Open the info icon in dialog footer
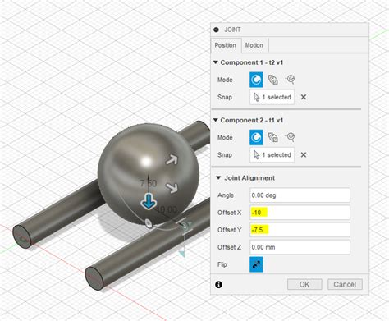The height and width of the screenshot is (321, 389). coord(218,285)
